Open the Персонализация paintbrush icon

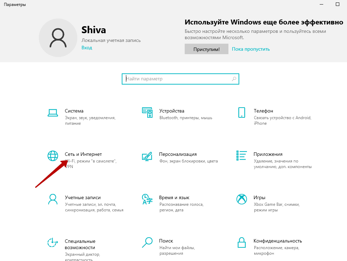[147, 156]
